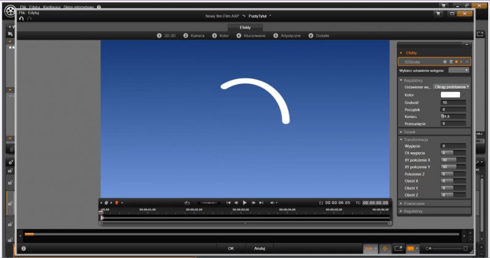
Task: Click the OK button
Action: pyautogui.click(x=231, y=248)
